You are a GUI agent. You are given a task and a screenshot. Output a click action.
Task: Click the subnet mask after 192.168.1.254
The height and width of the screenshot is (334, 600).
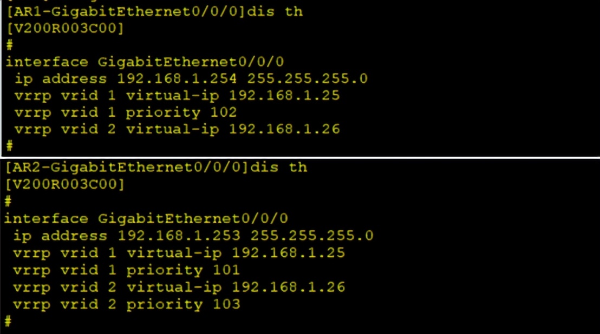coord(307,79)
